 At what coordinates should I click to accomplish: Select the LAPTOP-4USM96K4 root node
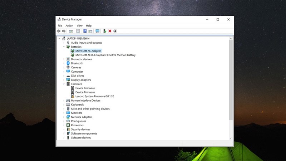point(78,39)
